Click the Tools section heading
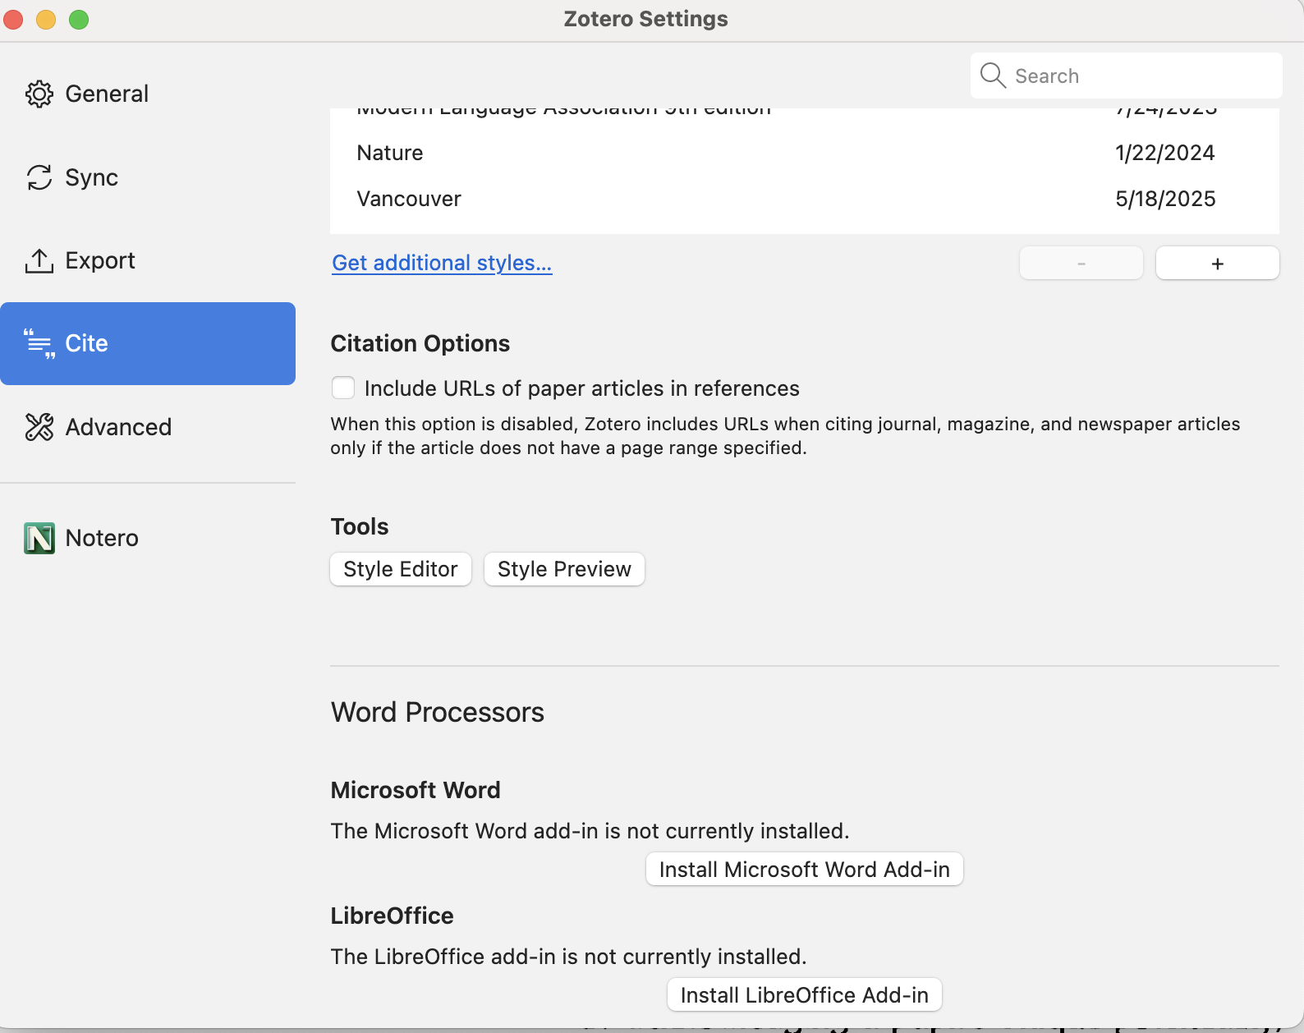 (360, 526)
